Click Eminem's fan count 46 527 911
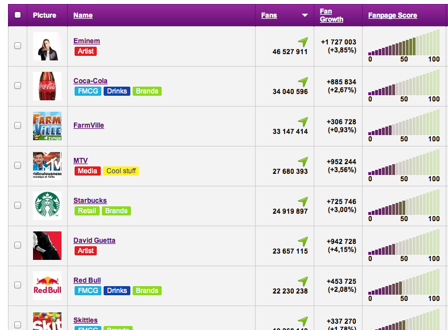 point(290,52)
